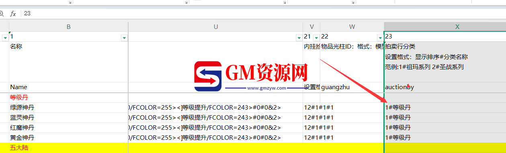Screen dimensions: 506x153
Task: Select column X header
Action: point(445,27)
